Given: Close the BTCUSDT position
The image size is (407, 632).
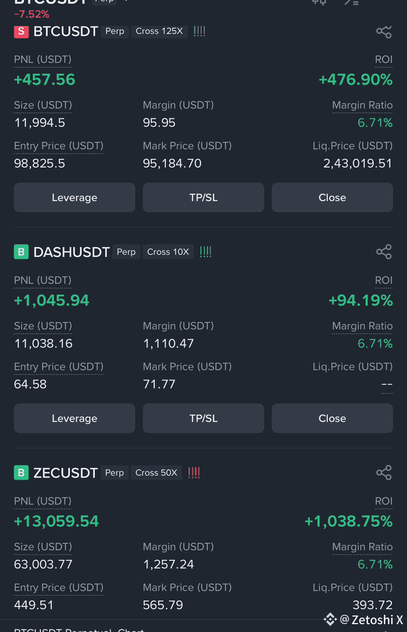Looking at the screenshot, I should 332,198.
